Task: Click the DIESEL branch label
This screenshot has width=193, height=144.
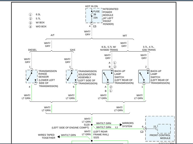Action: (x=32, y=50)
